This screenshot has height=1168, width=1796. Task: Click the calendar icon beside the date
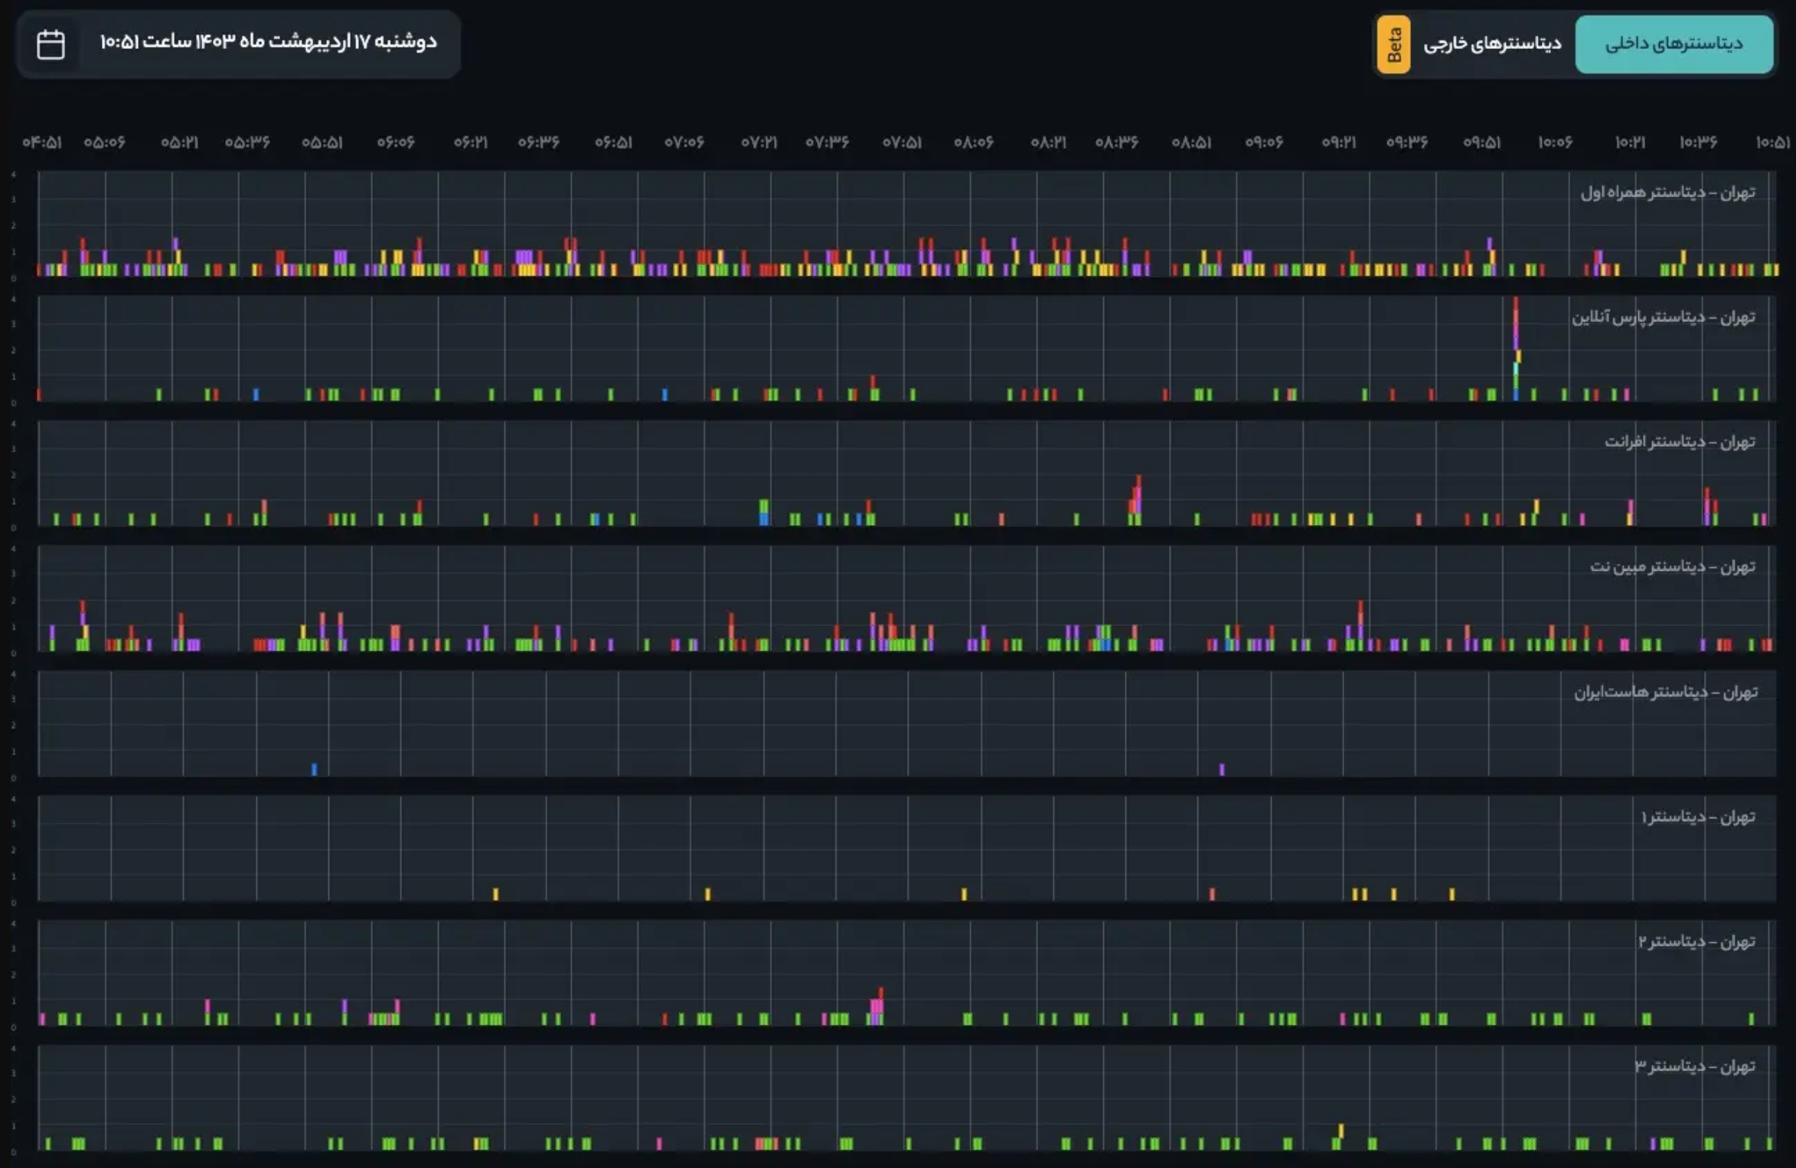pyautogui.click(x=51, y=44)
